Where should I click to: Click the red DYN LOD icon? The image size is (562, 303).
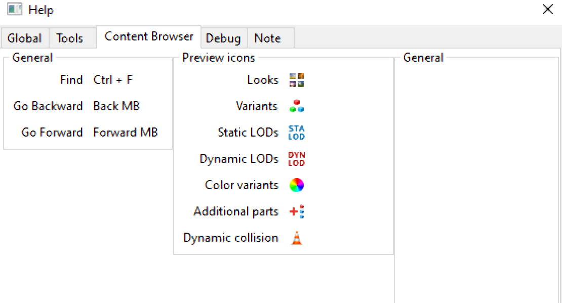[x=297, y=159]
